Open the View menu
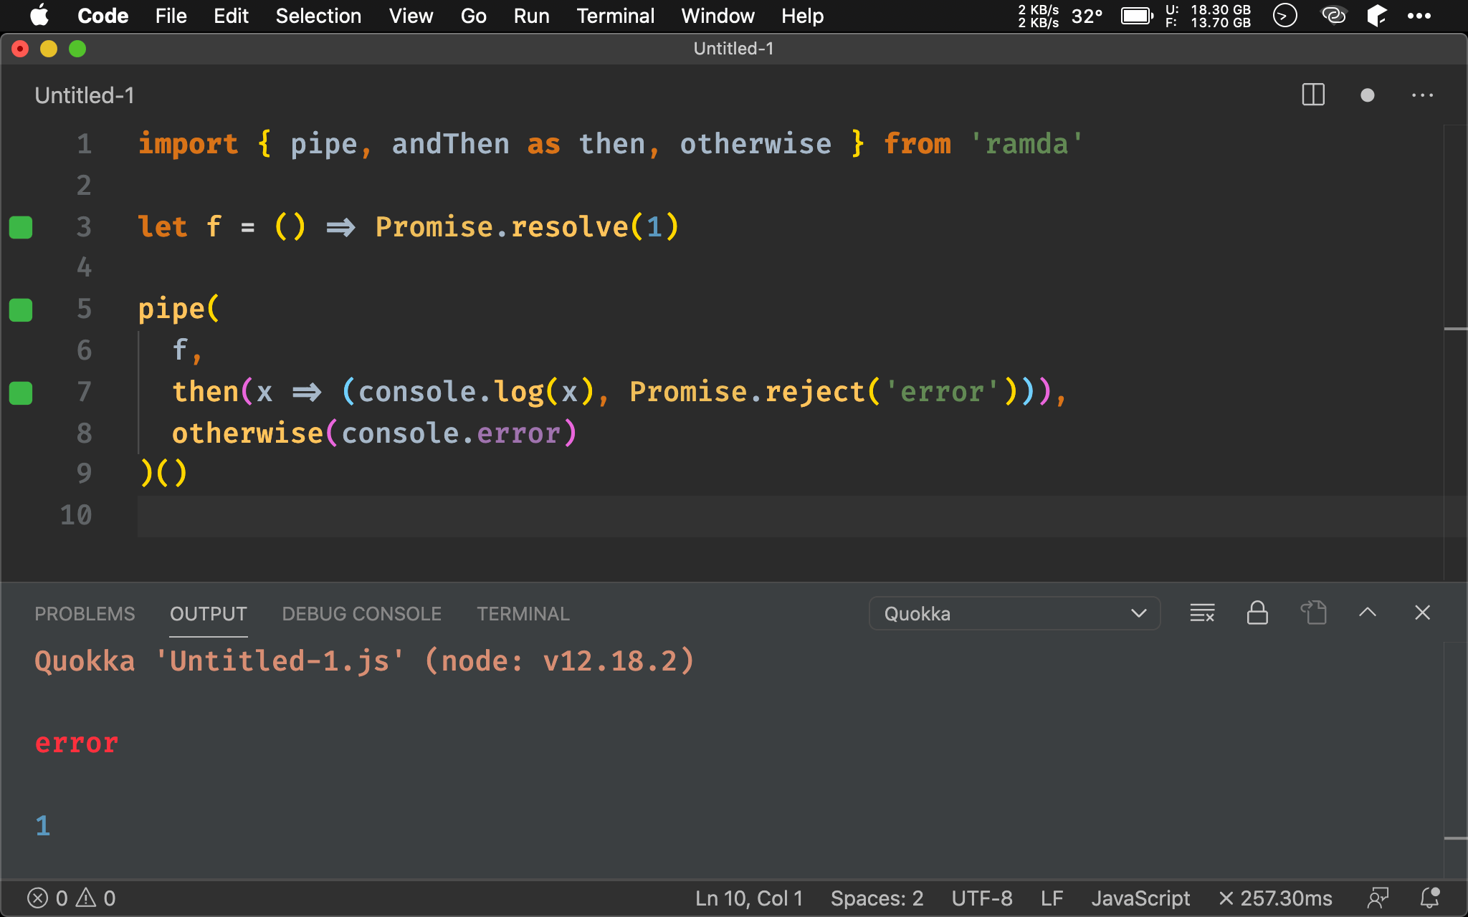This screenshot has width=1468, height=917. click(x=411, y=16)
